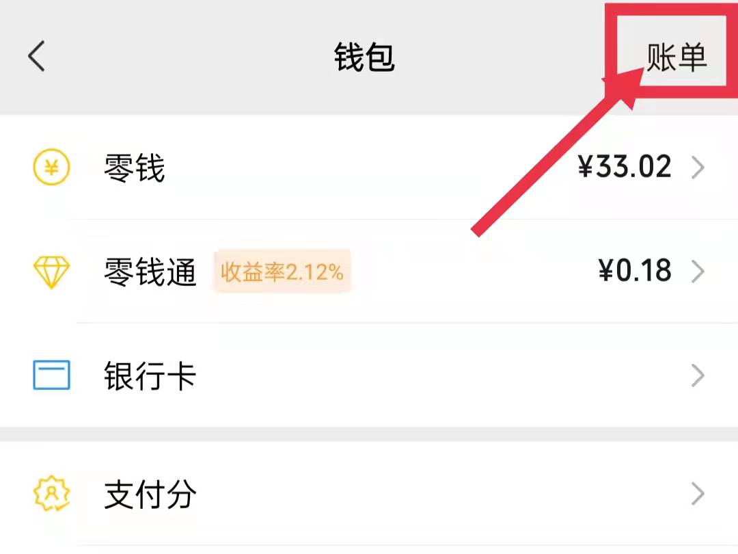Image resolution: width=738 pixels, height=554 pixels.
Task: Tap the yellow yen coin icon
Action: coord(51,168)
